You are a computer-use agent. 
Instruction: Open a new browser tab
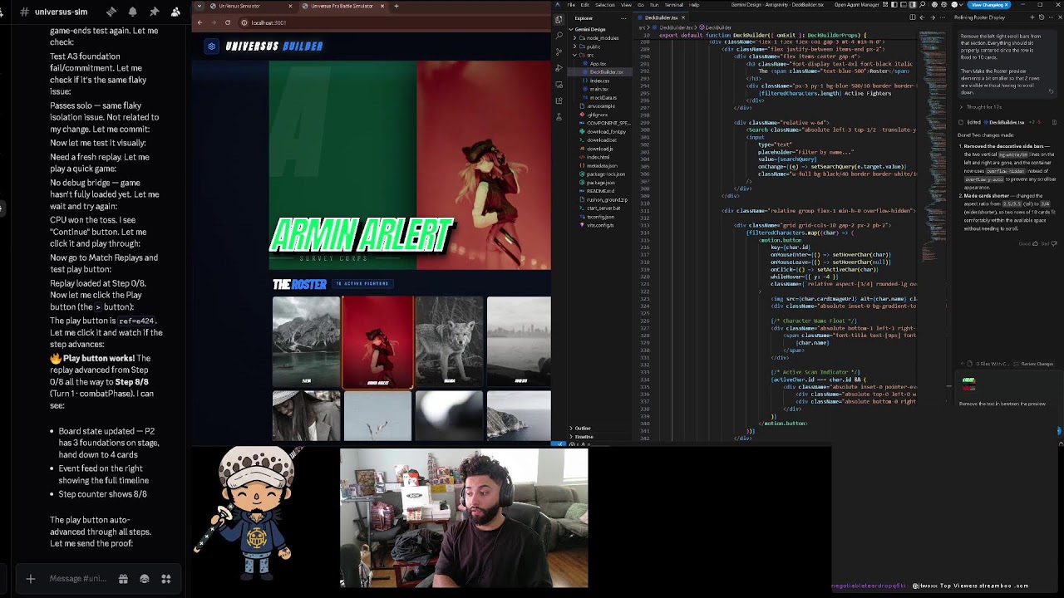tap(397, 6)
